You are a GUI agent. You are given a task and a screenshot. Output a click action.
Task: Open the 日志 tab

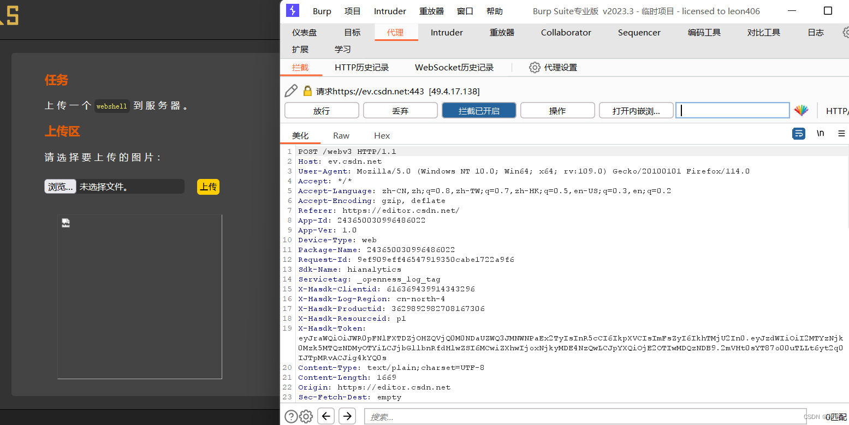click(816, 32)
